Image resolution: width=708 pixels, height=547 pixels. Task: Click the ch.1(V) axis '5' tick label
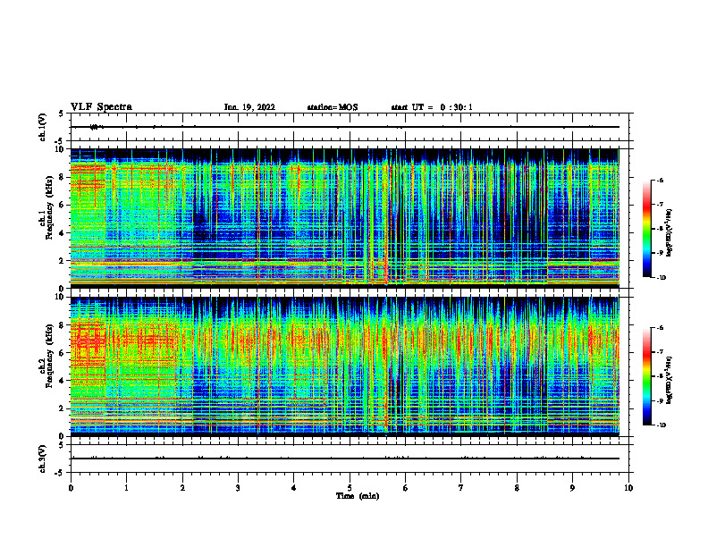tap(62, 114)
